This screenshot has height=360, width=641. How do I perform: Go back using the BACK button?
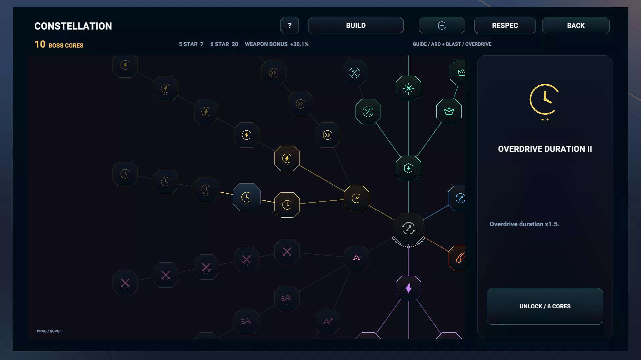pyautogui.click(x=576, y=25)
